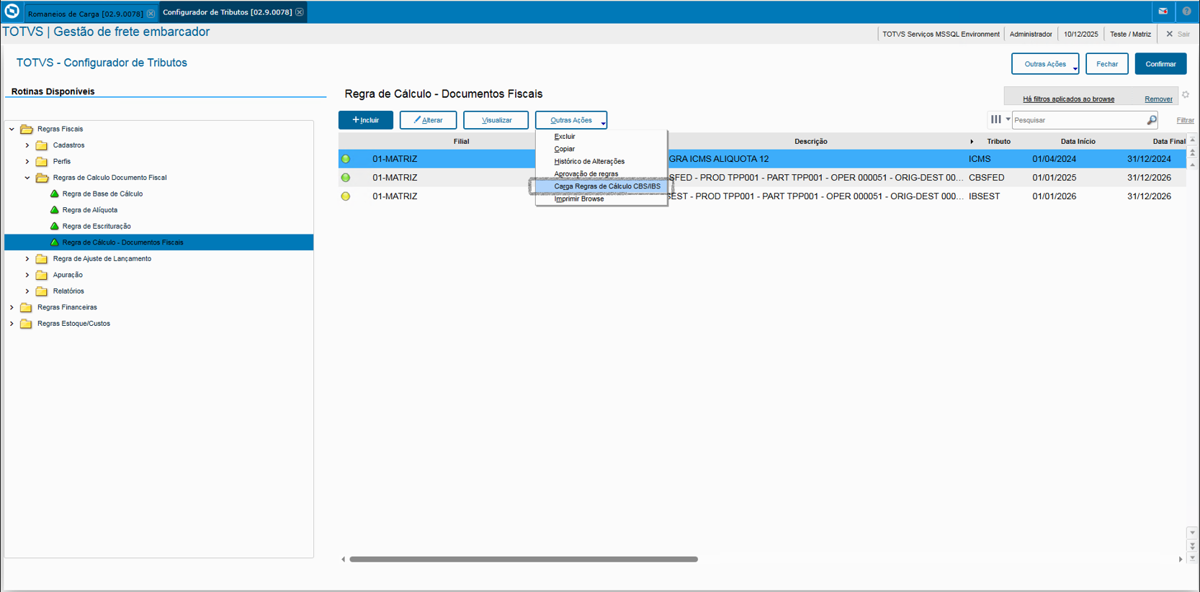Expand the Apuração tree node
Image resolution: width=1200 pixels, height=592 pixels.
click(27, 275)
